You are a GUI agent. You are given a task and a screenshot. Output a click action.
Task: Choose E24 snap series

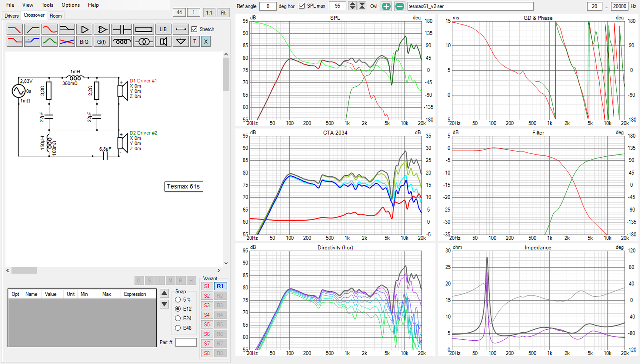178,319
